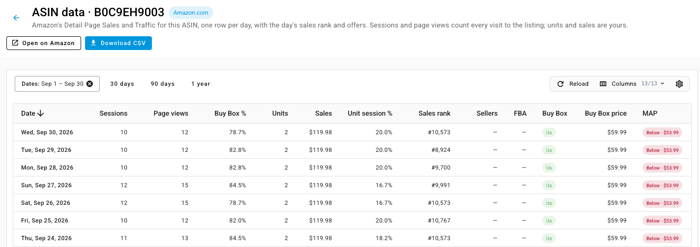Image resolution: width=700 pixels, height=247 pixels.
Task: Sort by Sessions column header
Action: tap(114, 113)
